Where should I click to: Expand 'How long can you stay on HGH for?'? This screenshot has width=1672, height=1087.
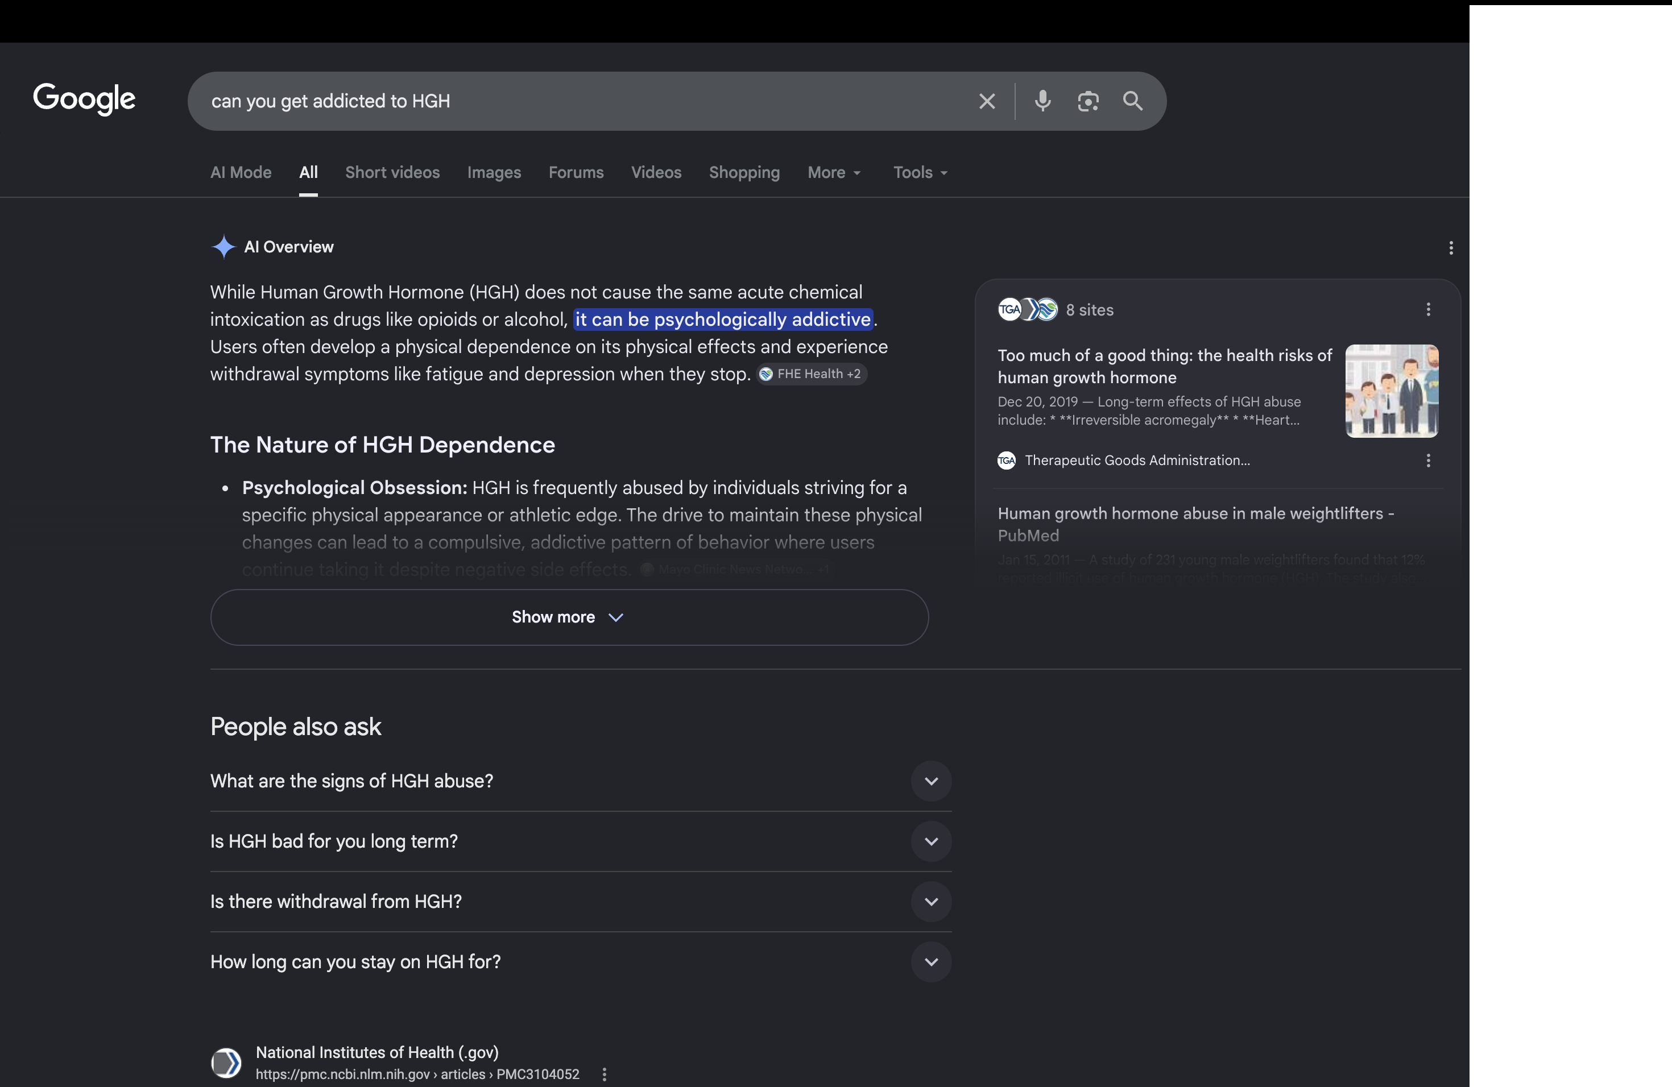point(581,962)
